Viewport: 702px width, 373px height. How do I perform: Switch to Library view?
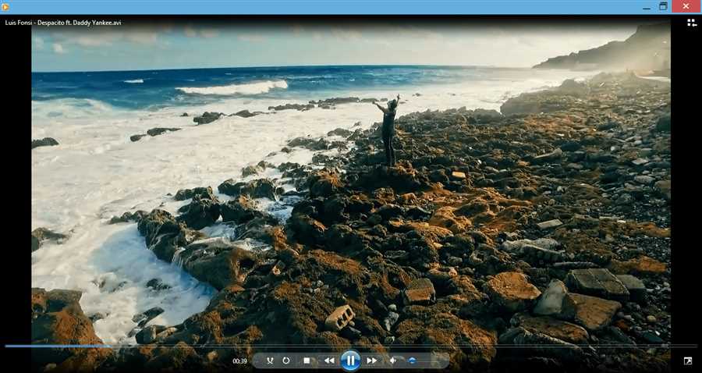(691, 23)
